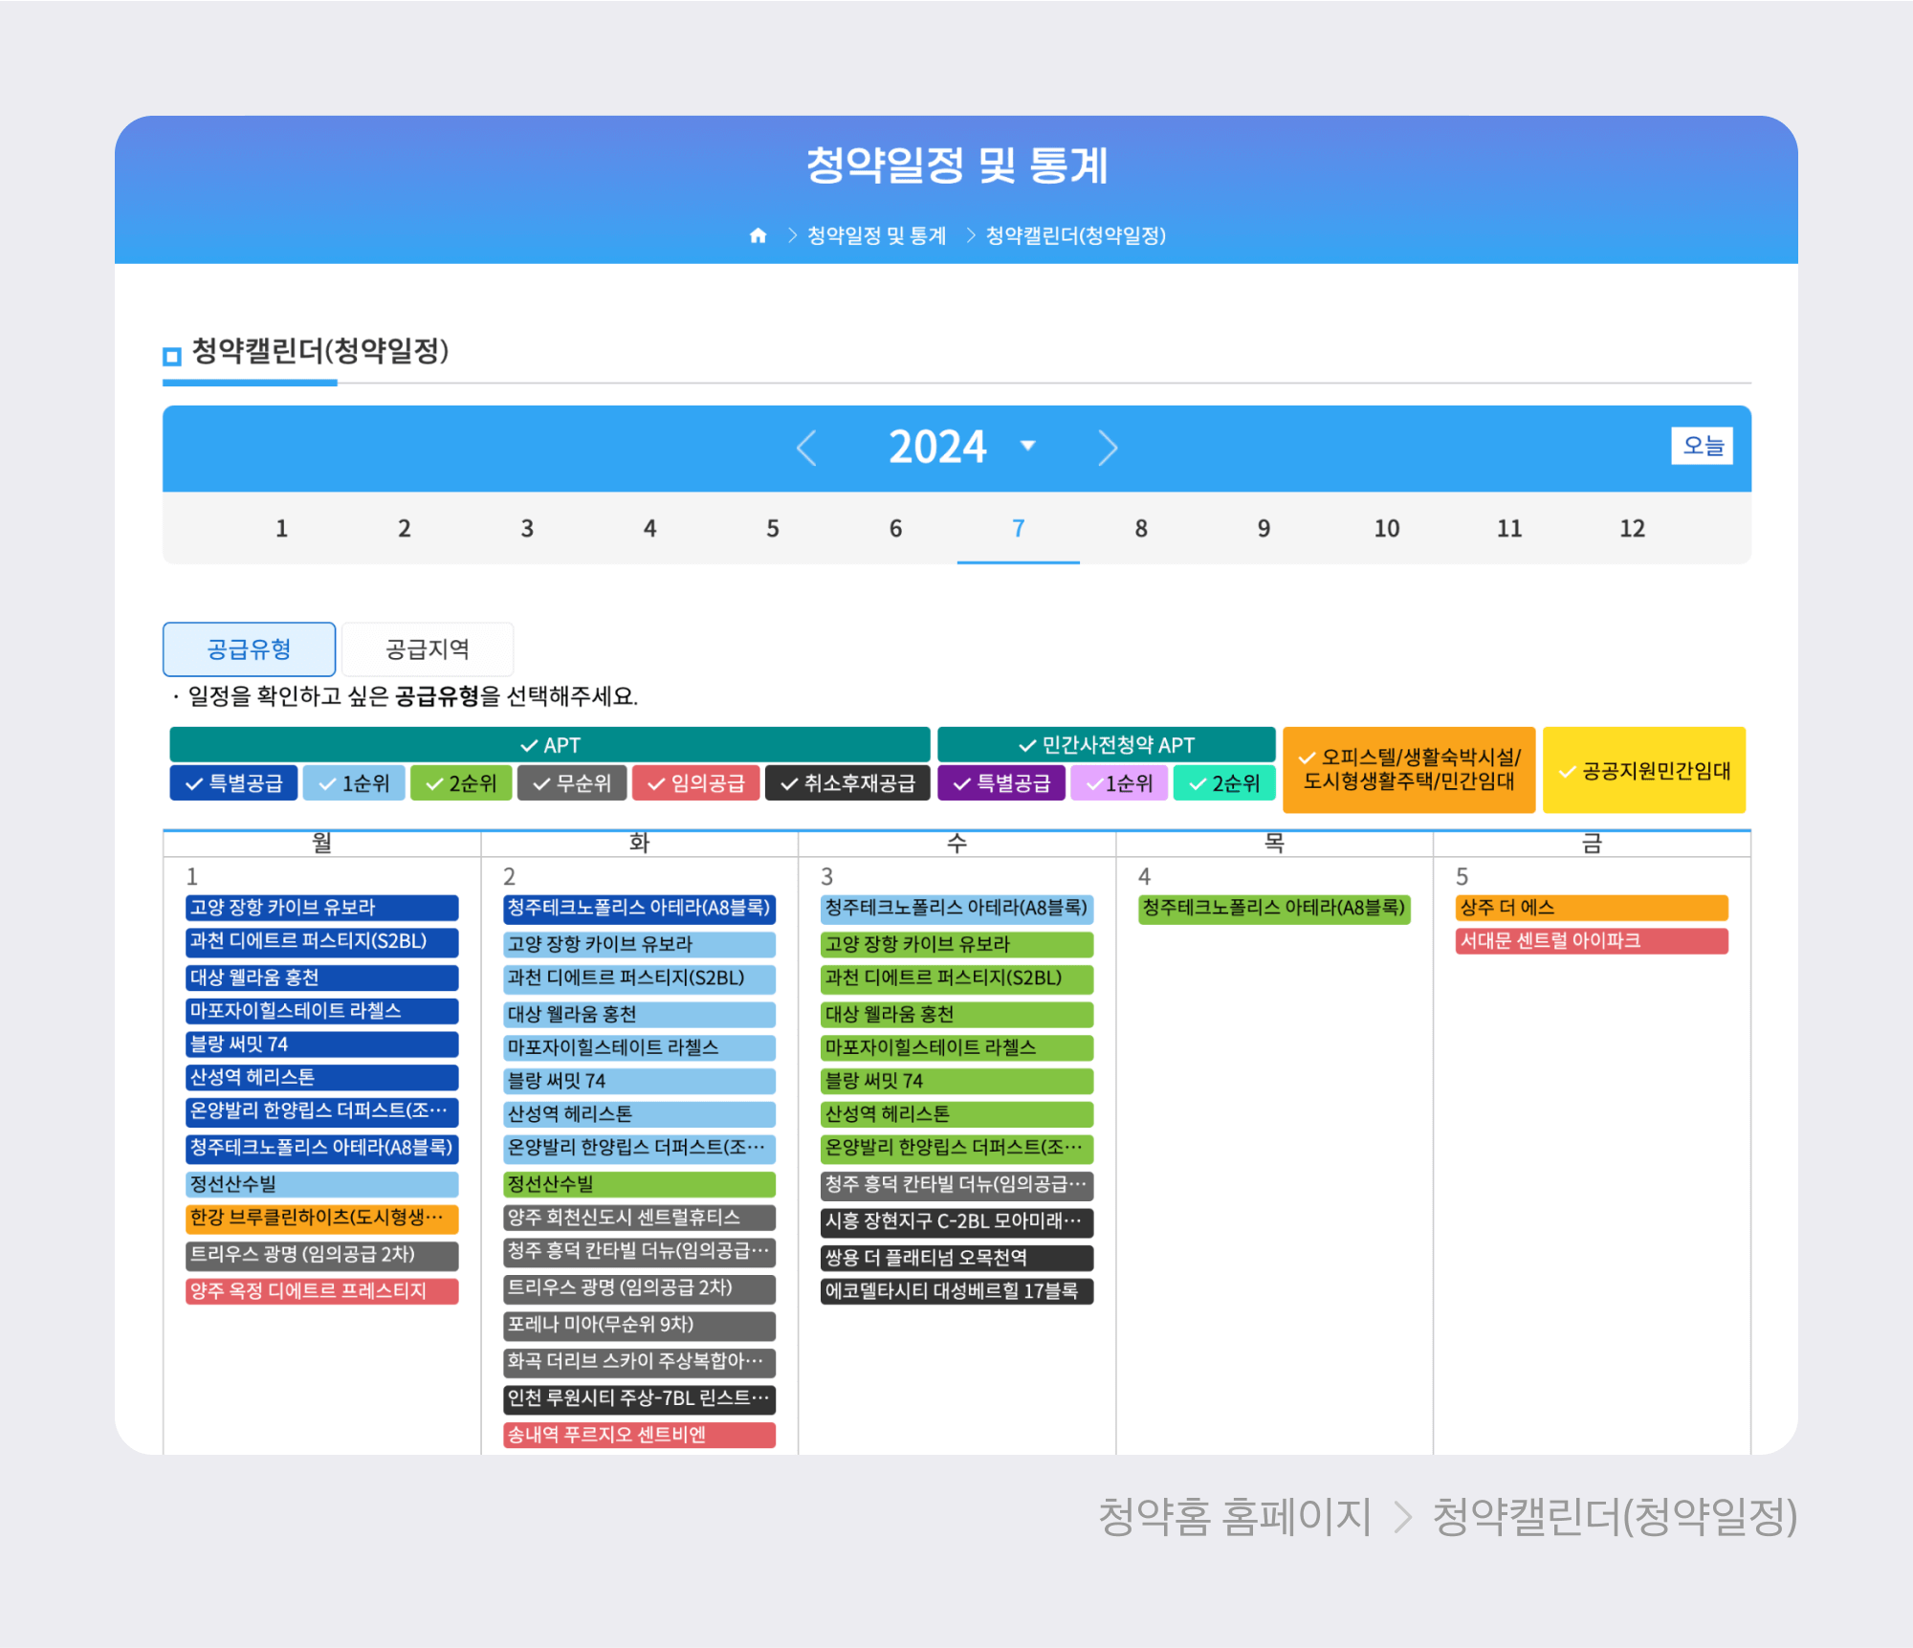Switch to the 공급지역 tab

427,649
